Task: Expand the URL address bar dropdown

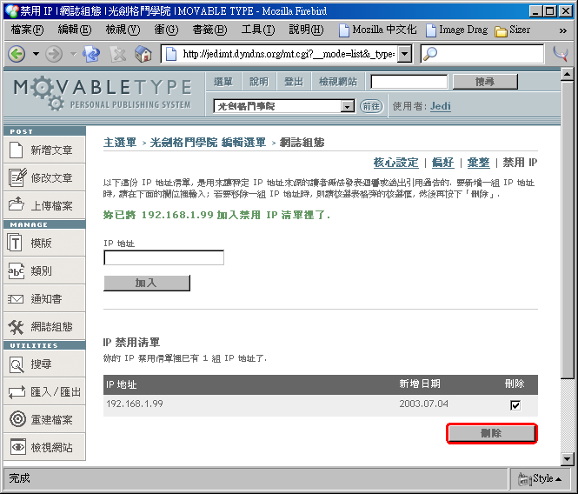Action: (405, 54)
